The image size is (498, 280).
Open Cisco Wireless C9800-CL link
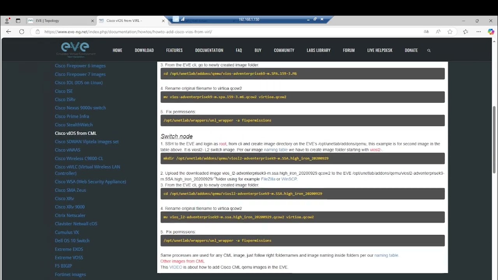(79, 158)
